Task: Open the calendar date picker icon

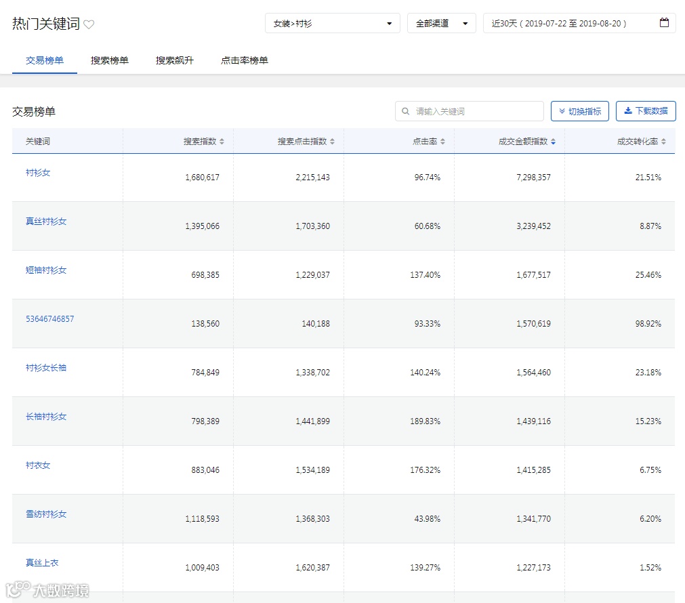Action: click(x=664, y=23)
